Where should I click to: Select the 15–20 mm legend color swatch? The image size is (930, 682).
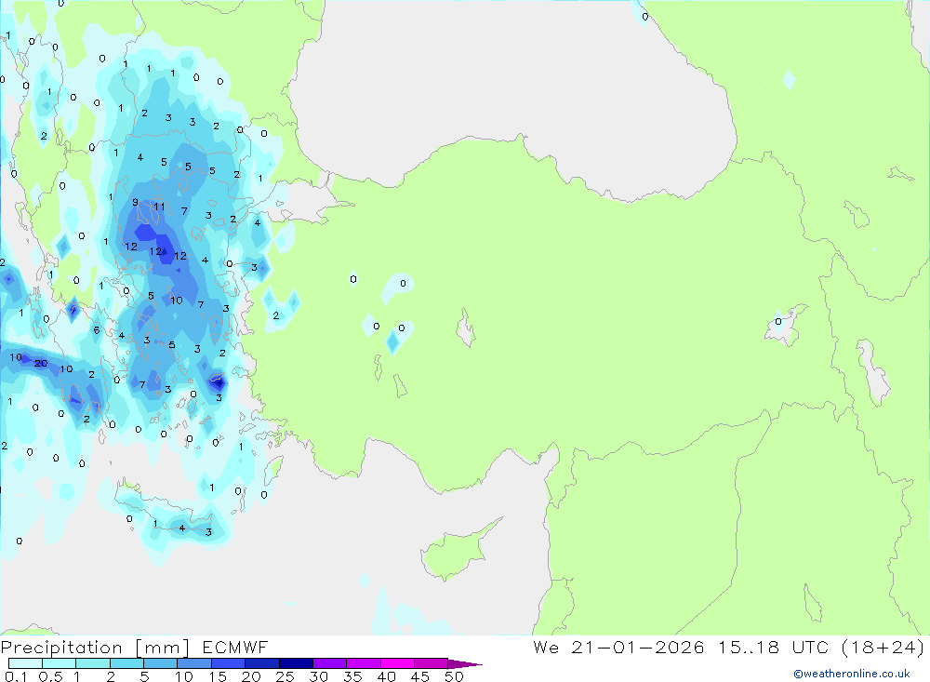tap(228, 663)
